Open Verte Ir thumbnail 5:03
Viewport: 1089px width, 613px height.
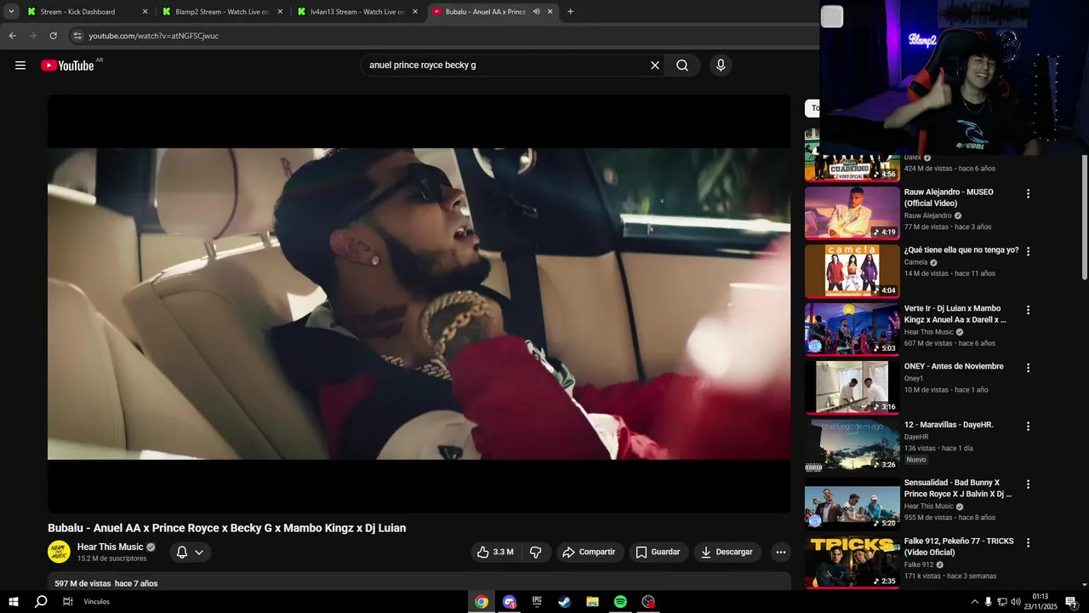click(x=852, y=329)
